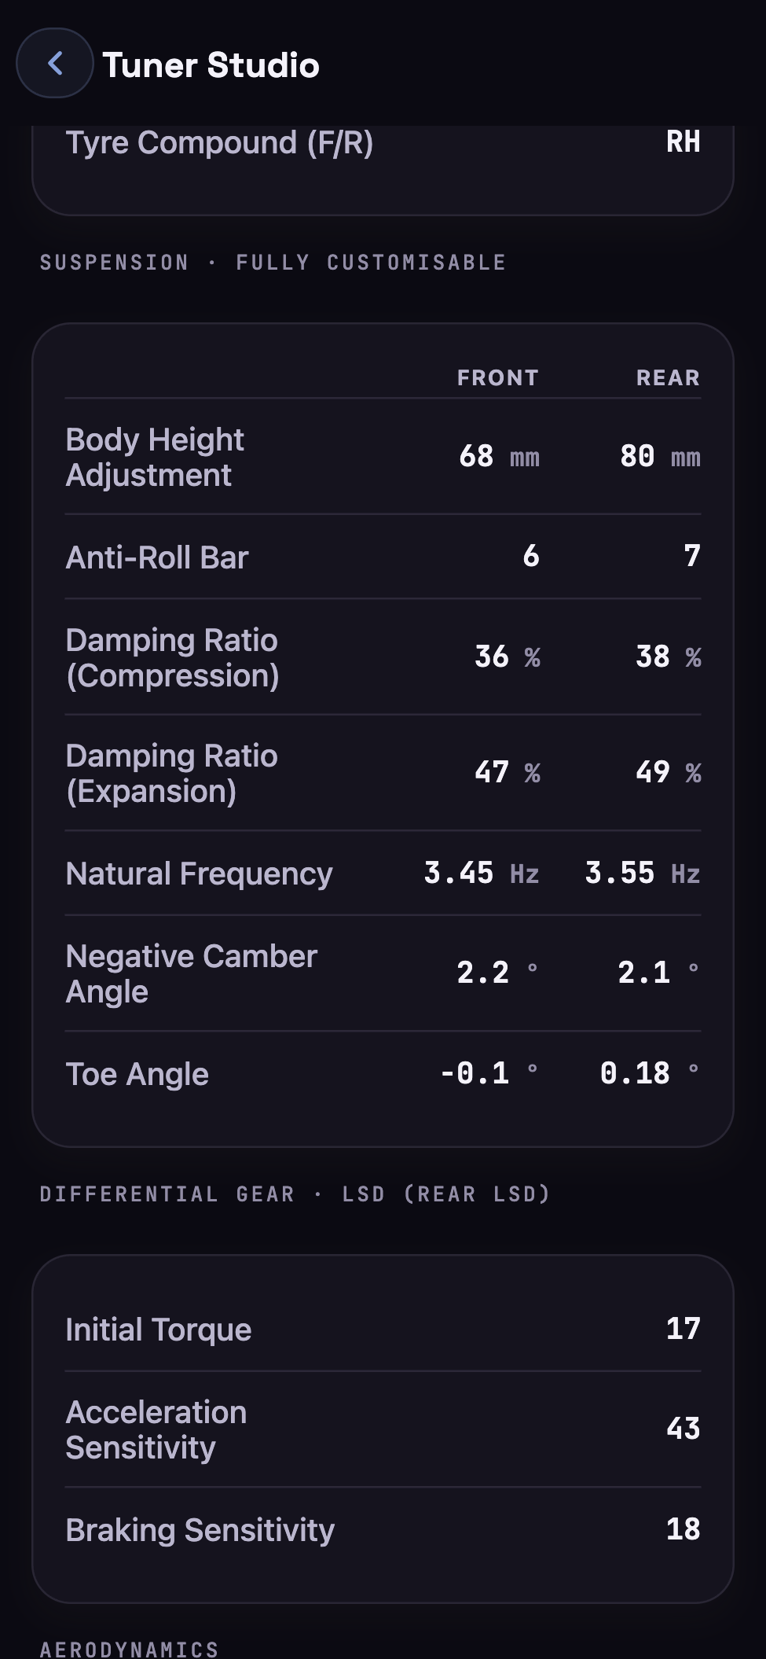The height and width of the screenshot is (1659, 766).
Task: Select the Tyre Compound RH value
Action: 683,142
